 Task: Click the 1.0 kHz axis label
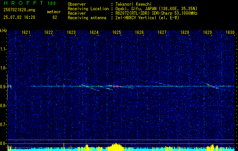point(3,68)
